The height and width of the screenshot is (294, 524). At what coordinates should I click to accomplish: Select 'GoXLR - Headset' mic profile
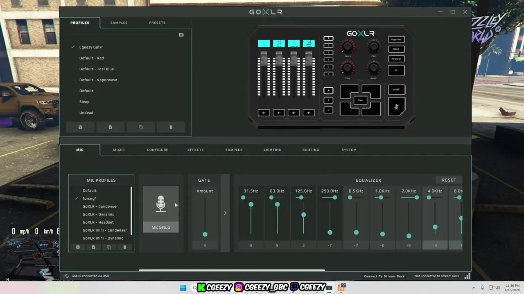coord(98,223)
